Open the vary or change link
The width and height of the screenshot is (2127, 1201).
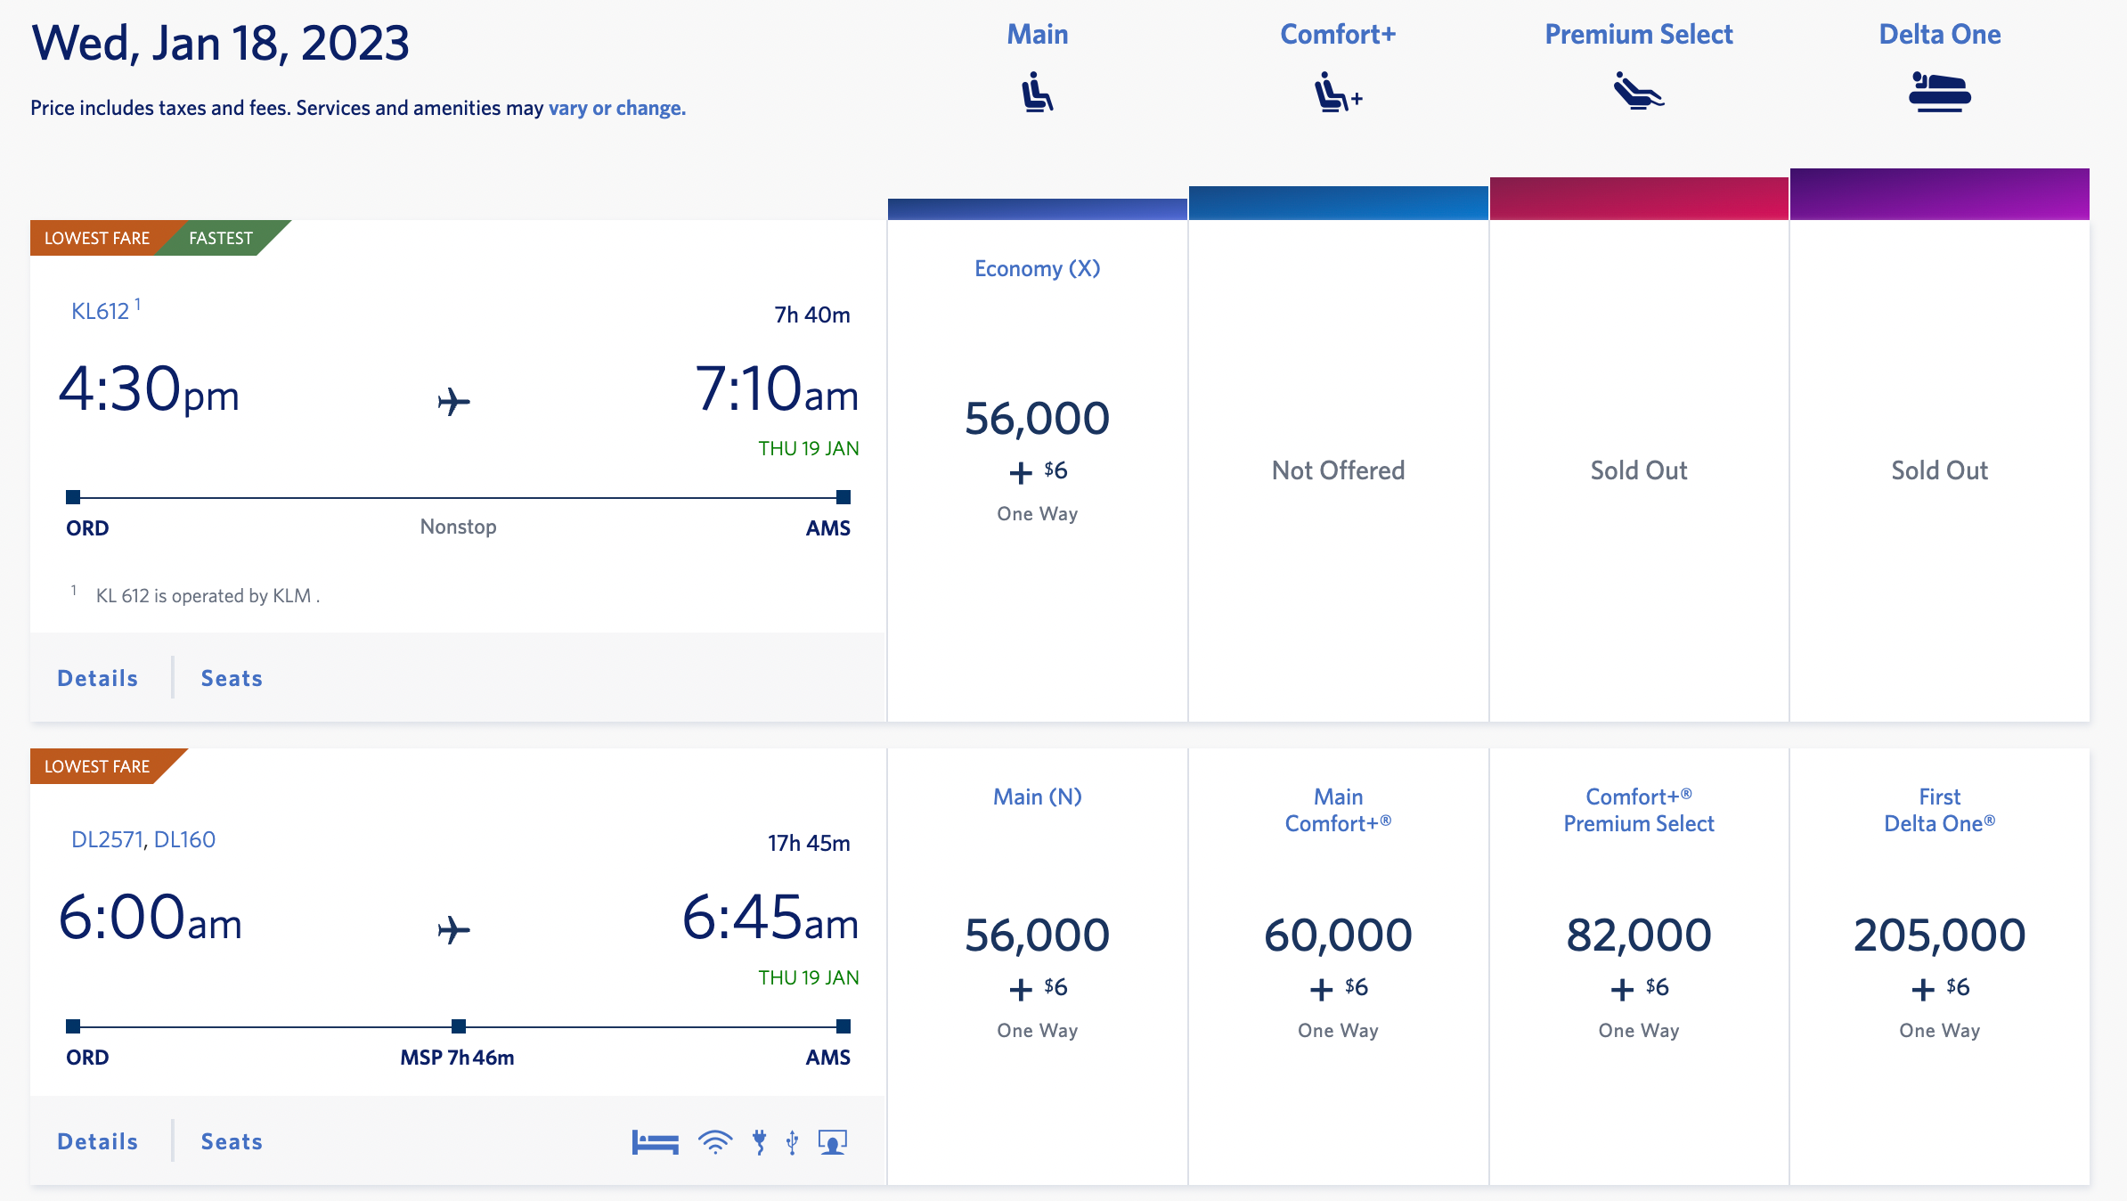(x=615, y=107)
